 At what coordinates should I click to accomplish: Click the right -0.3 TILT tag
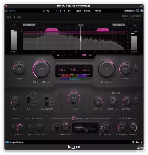tap(119, 25)
